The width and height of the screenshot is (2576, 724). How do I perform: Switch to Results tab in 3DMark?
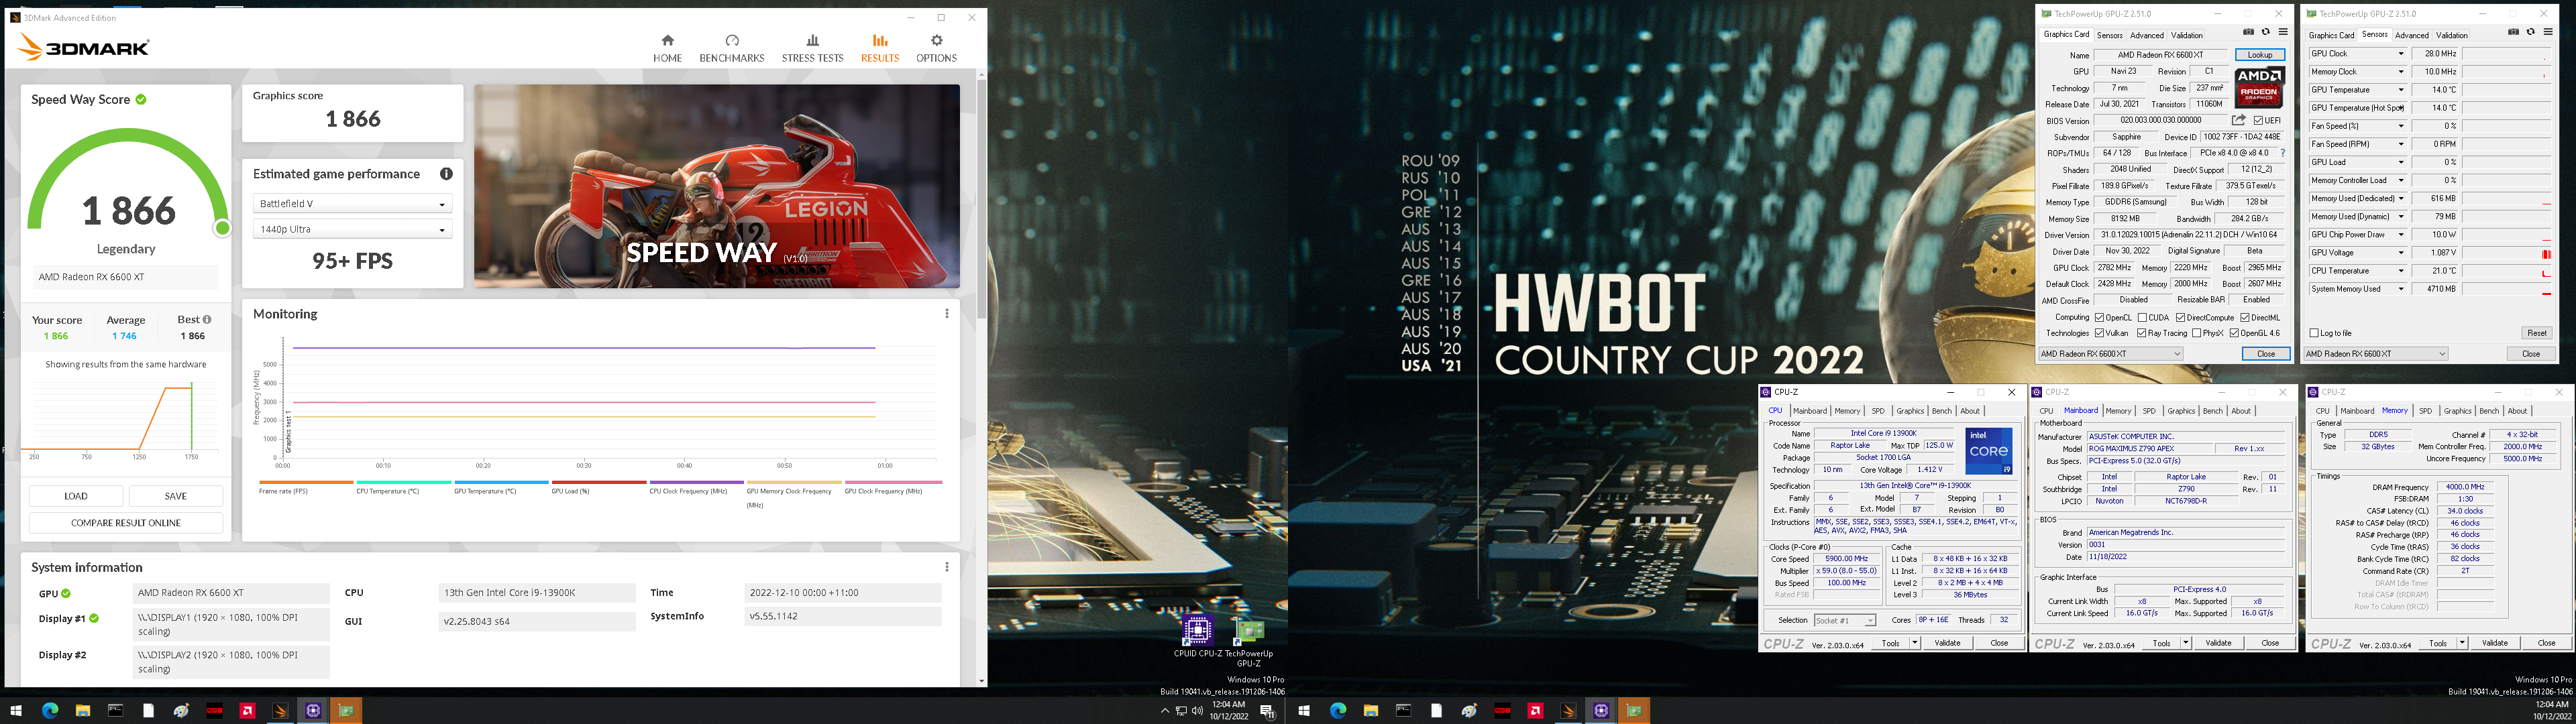879,48
